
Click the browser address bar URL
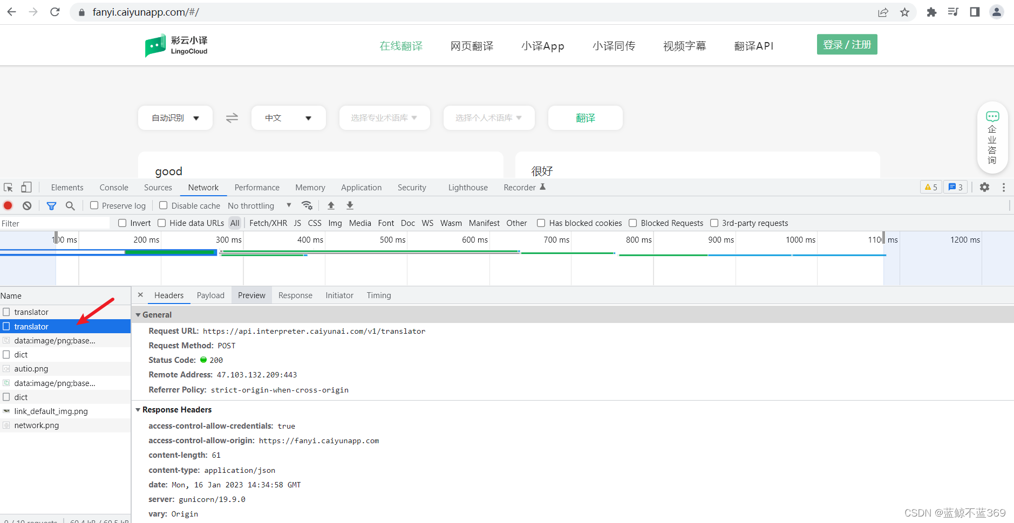click(x=146, y=12)
